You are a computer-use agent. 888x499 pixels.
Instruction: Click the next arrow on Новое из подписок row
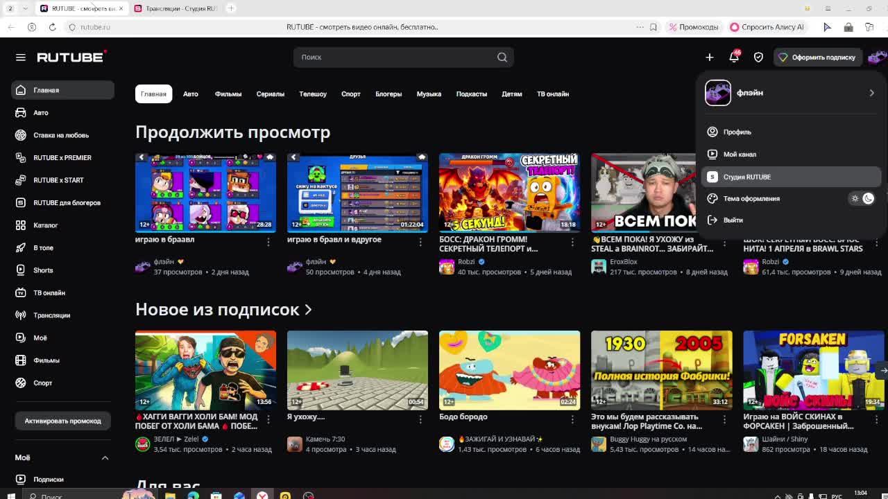click(883, 370)
